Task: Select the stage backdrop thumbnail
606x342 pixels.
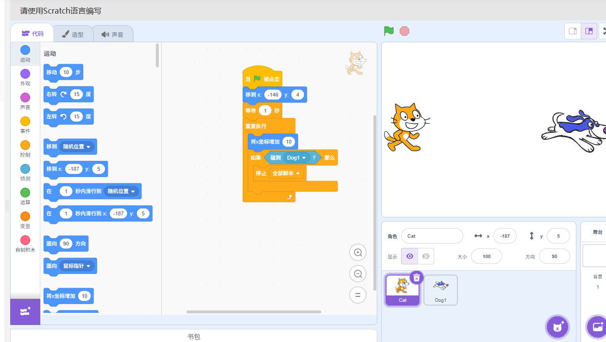Action: tap(594, 256)
